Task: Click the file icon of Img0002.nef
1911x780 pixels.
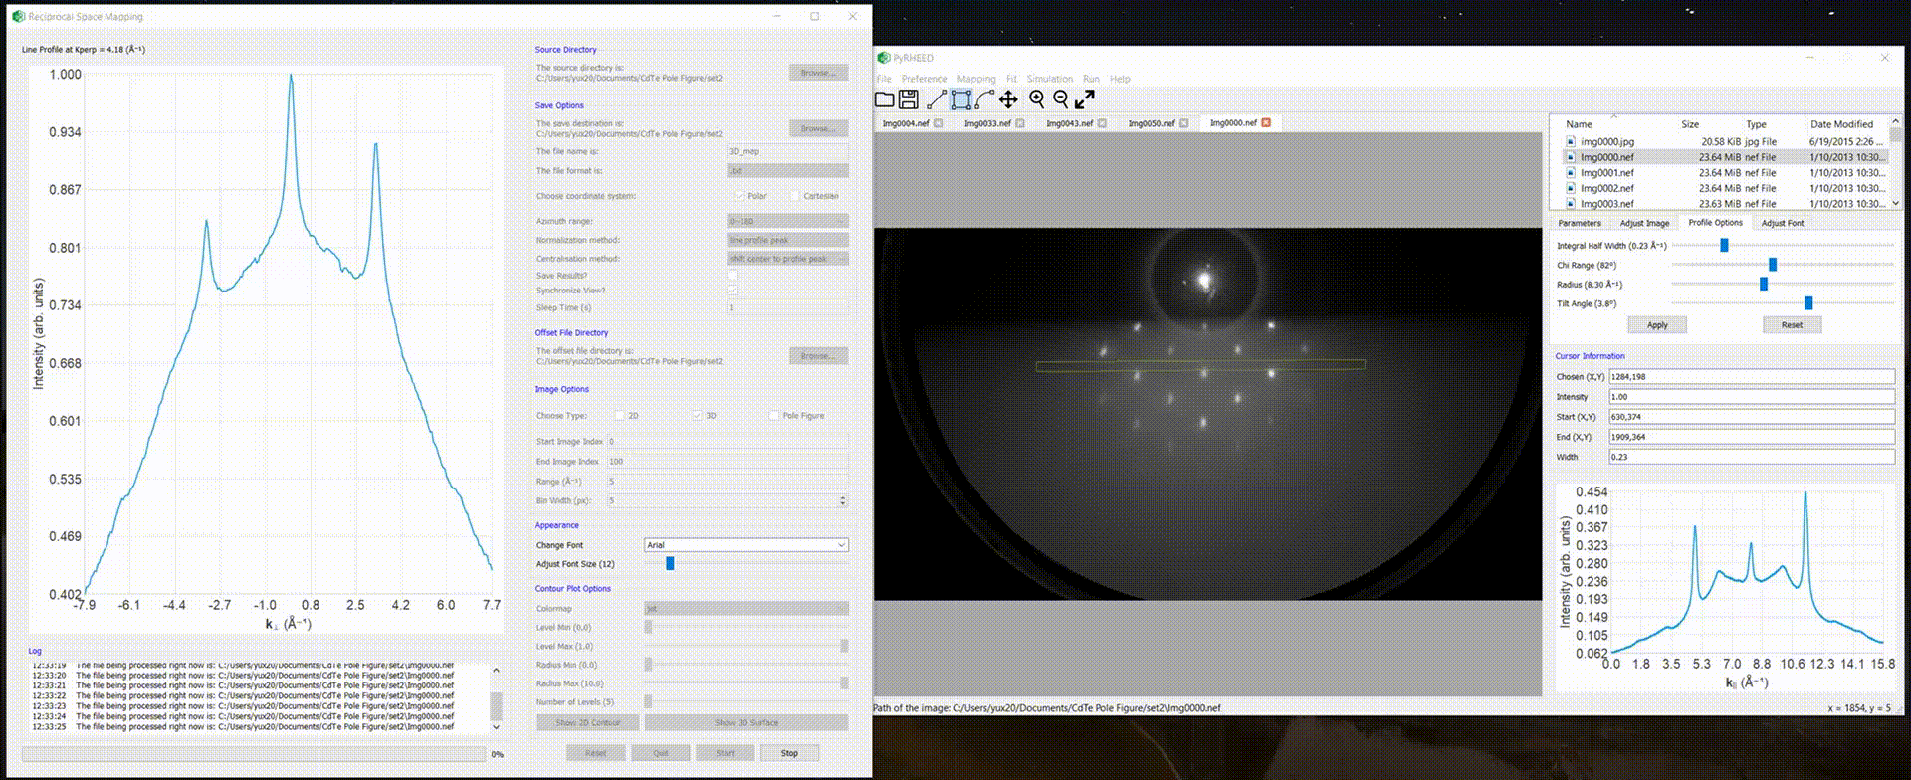Action: (x=1571, y=188)
